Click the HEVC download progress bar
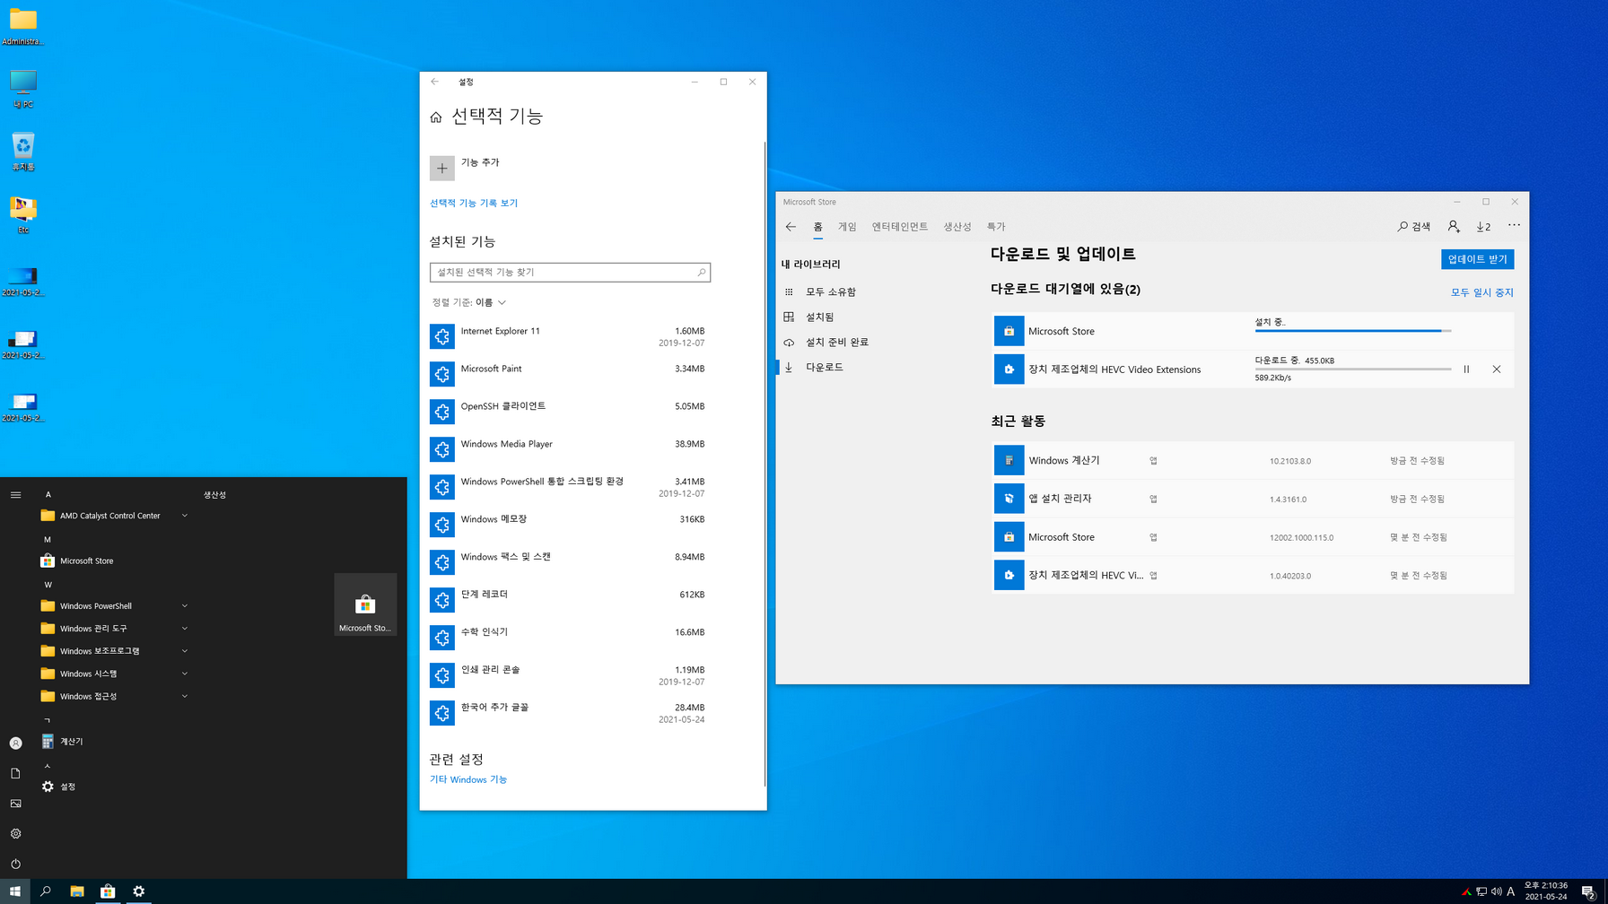This screenshot has width=1608, height=904. point(1352,369)
